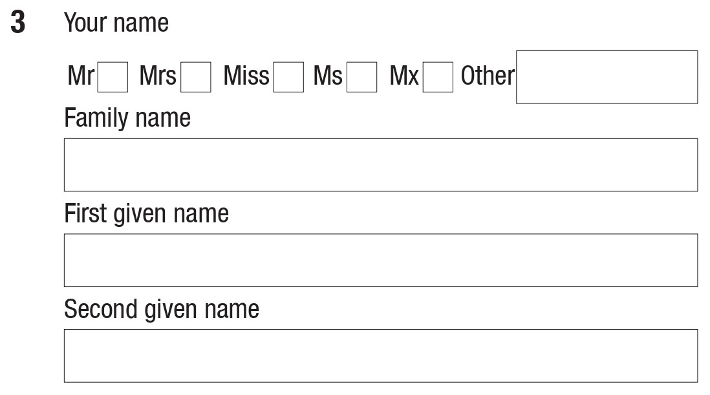
Task: Click the "Mr" text label
Action: coord(81,76)
